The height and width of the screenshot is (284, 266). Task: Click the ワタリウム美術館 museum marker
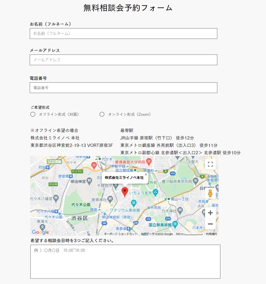tap(134, 203)
